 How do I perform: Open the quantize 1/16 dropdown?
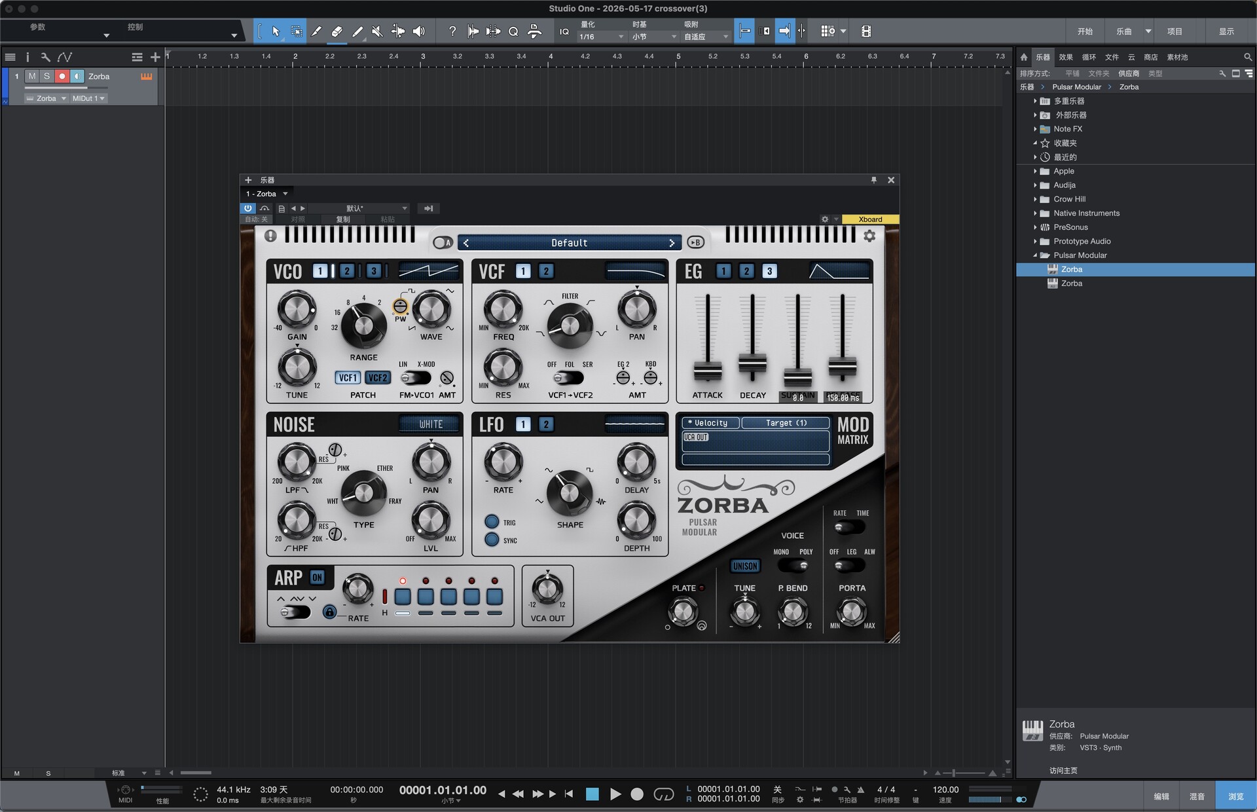[x=601, y=37]
